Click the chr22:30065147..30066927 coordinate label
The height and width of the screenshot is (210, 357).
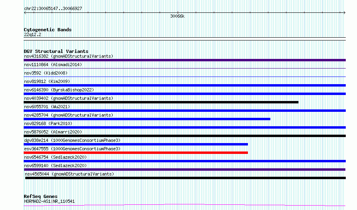point(53,8)
